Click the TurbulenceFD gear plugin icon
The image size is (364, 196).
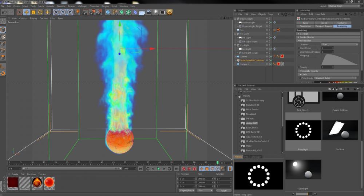click(x=170, y=12)
